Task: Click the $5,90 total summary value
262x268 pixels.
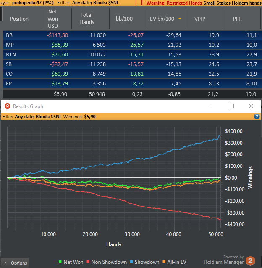Action: (60, 94)
